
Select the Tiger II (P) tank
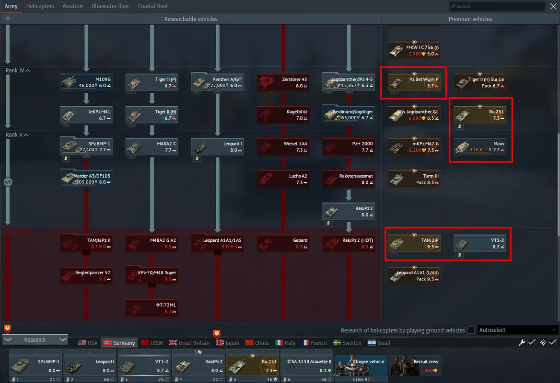152,82
